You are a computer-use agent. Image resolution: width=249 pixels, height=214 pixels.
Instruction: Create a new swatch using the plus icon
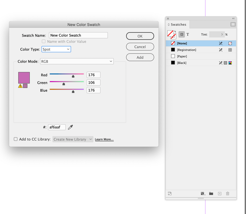220,194
